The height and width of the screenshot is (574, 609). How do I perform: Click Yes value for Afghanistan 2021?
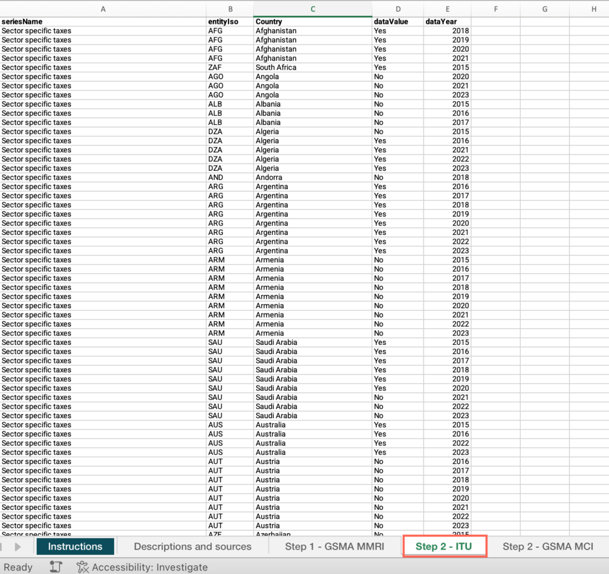(398, 58)
